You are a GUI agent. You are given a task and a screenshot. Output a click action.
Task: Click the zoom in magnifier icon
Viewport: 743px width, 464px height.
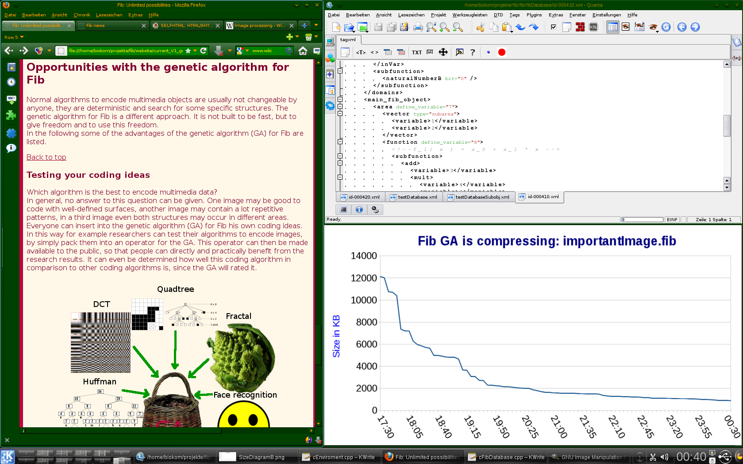coord(445,27)
